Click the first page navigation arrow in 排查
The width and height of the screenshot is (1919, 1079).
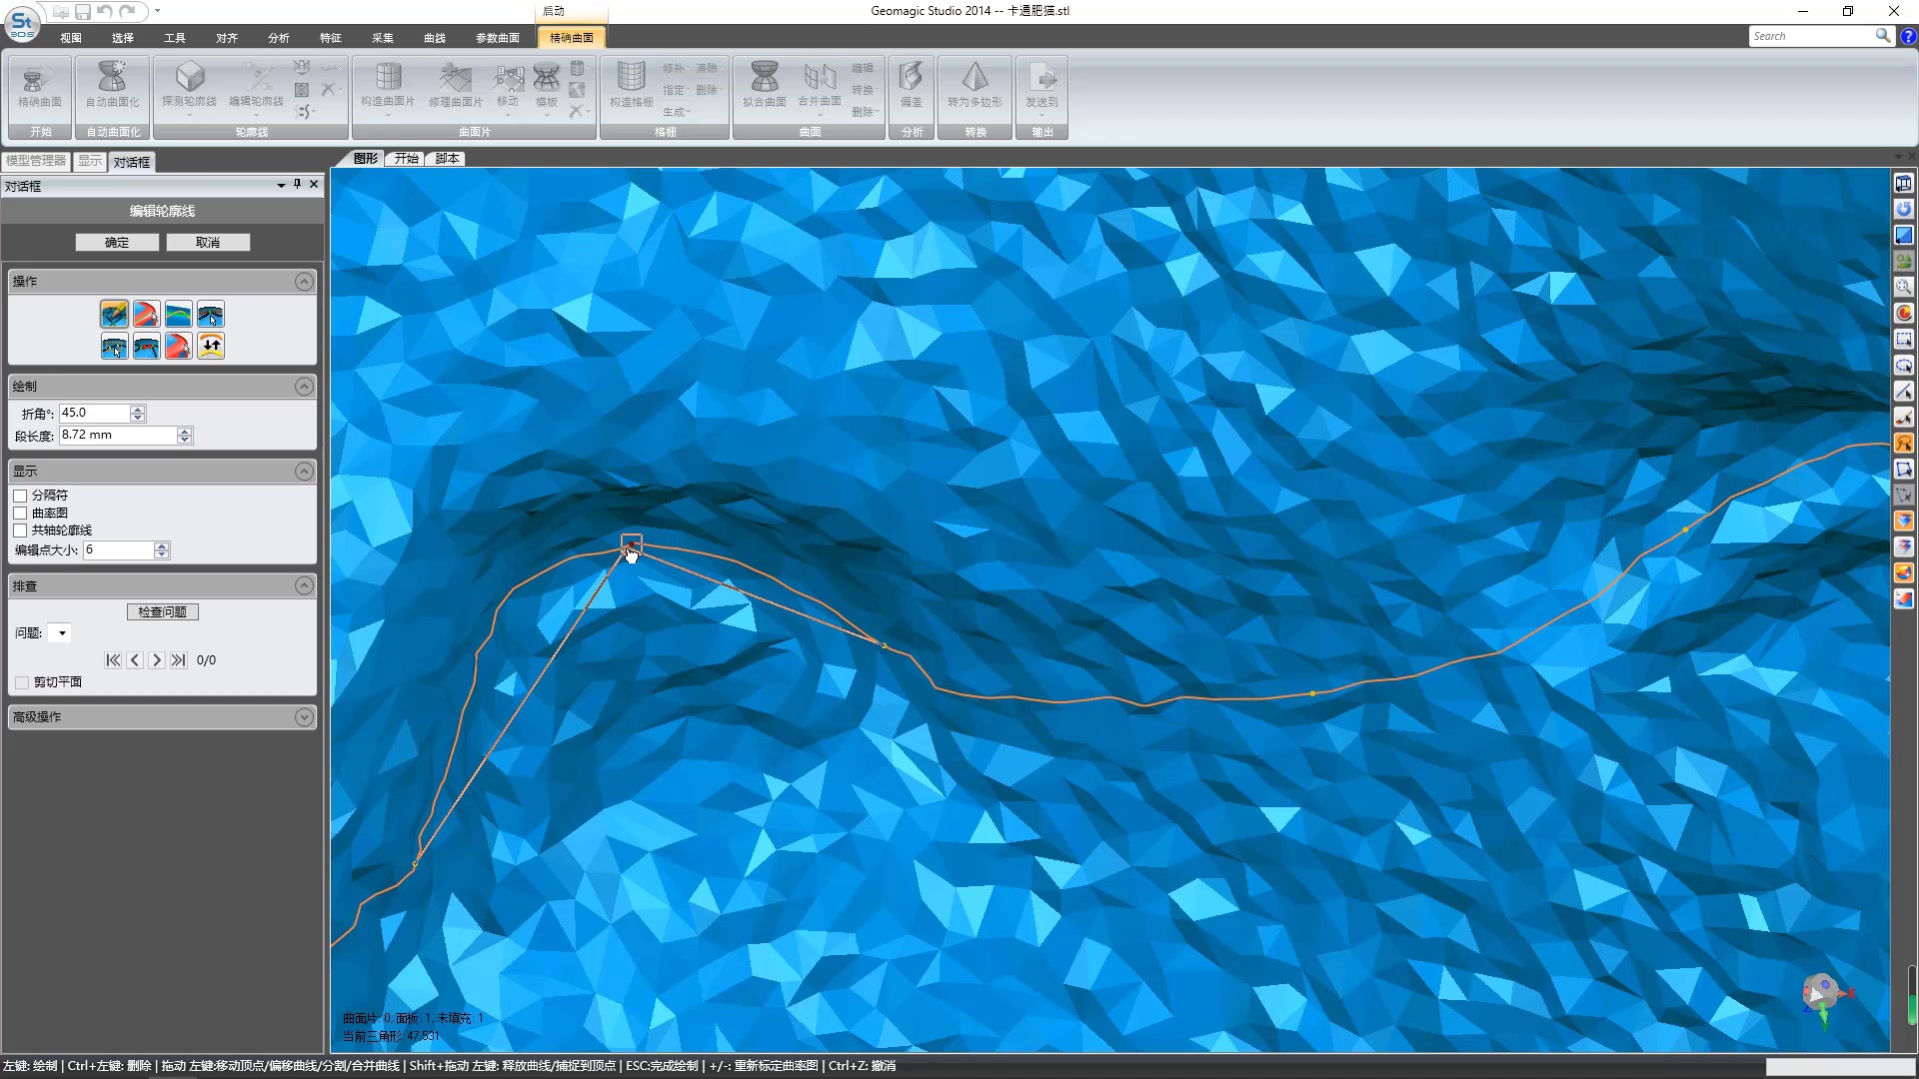point(113,660)
